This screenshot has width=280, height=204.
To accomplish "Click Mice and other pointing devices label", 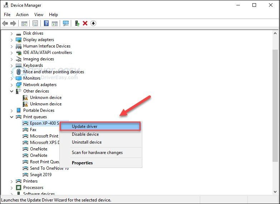I will click(x=54, y=72).
